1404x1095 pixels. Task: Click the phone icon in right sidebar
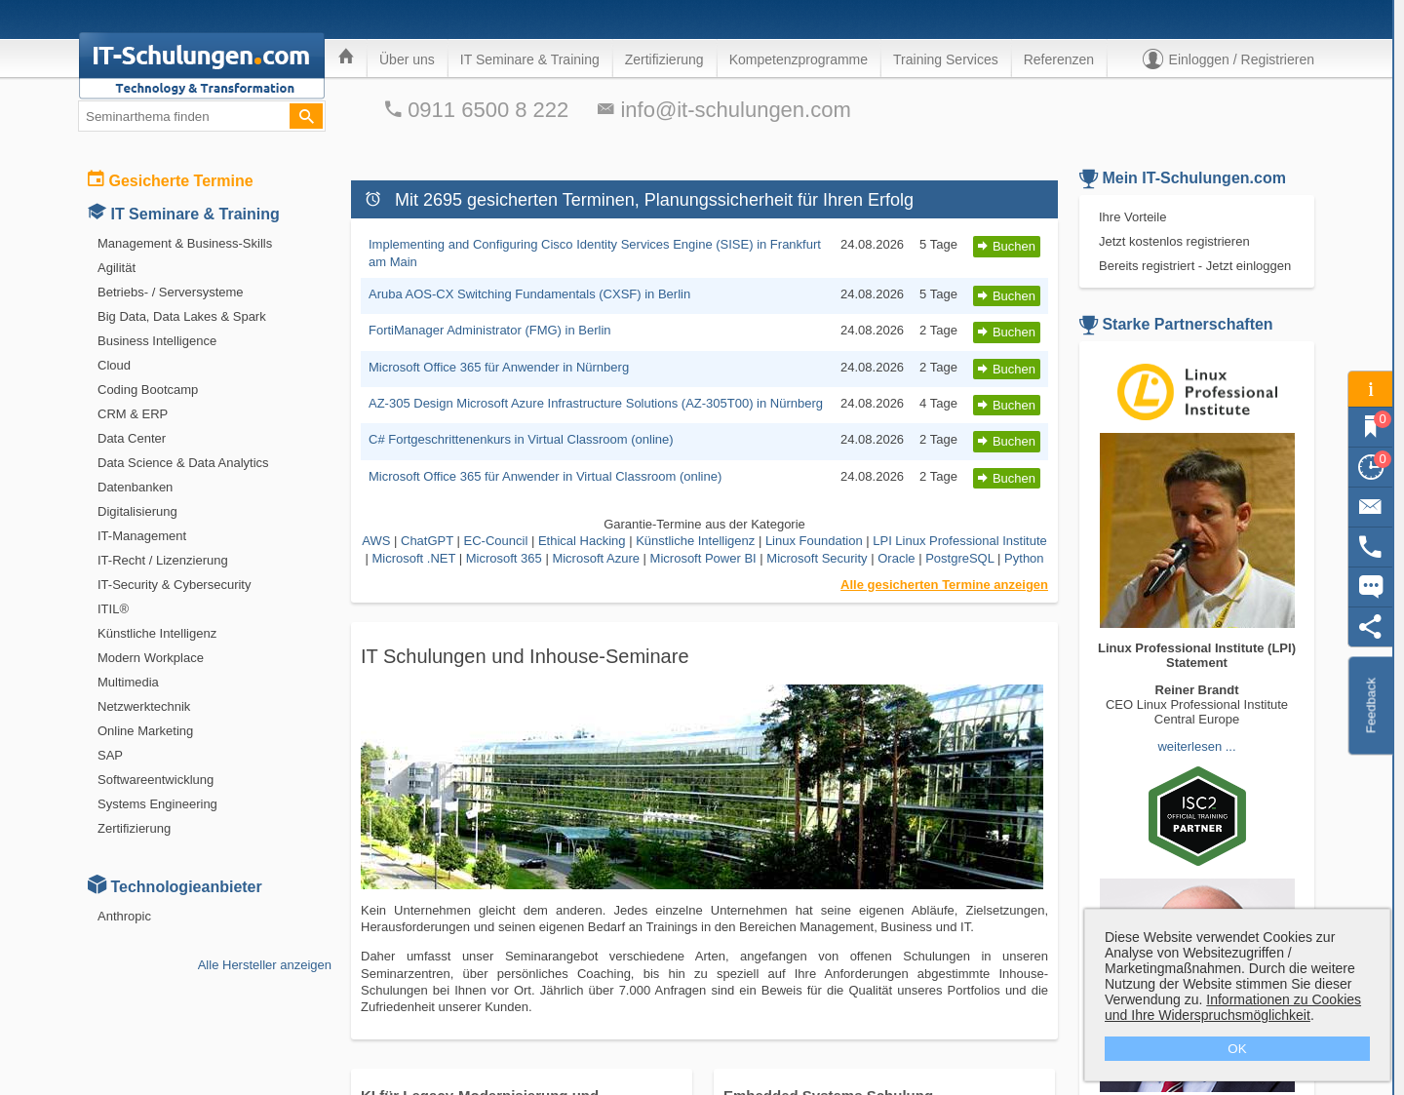(x=1370, y=546)
